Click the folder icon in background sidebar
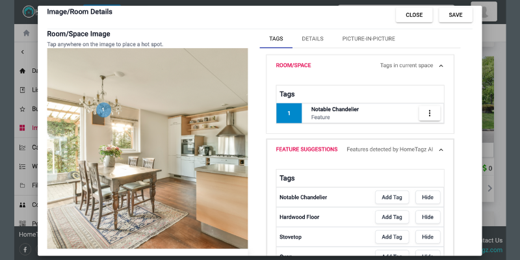Viewport: 520px width, 260px height. coord(23,186)
